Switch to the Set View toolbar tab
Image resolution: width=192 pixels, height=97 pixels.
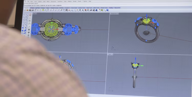(38, 8)
